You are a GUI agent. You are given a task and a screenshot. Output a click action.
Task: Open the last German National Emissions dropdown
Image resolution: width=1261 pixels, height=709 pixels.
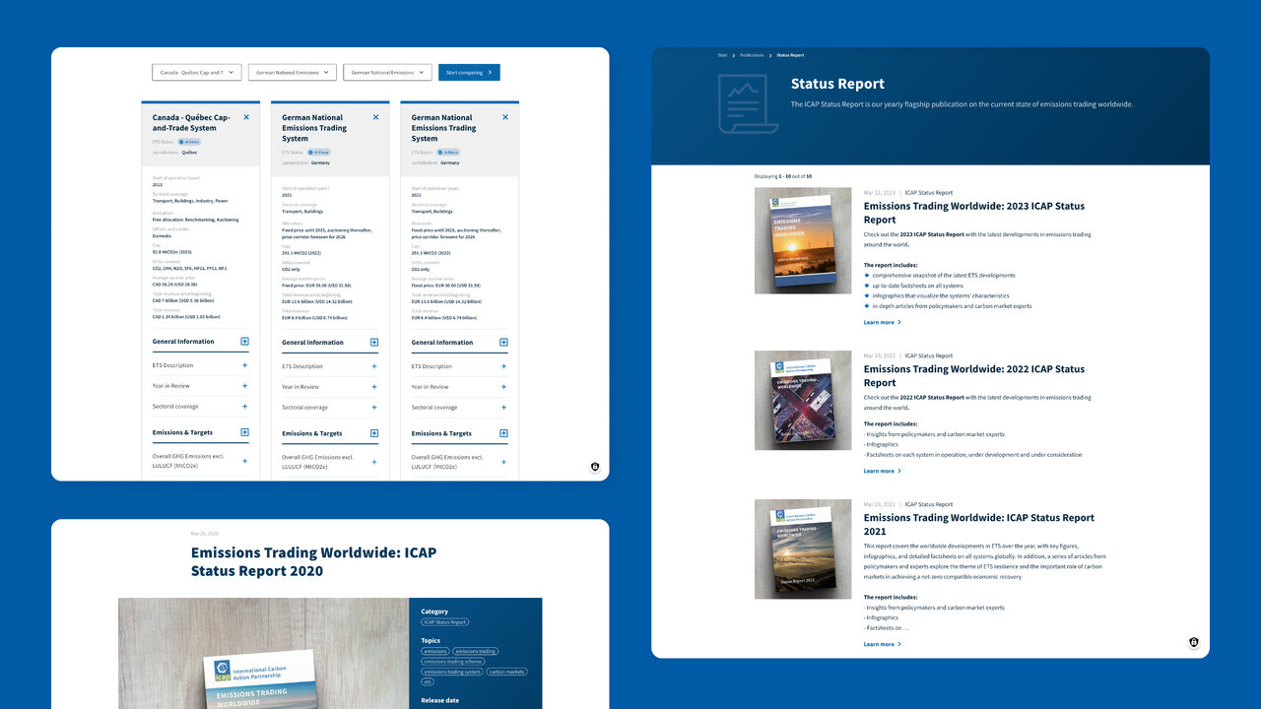[x=387, y=72]
